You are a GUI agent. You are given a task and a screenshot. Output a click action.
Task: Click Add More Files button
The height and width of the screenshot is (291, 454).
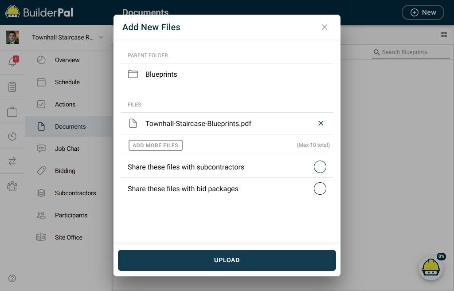click(x=155, y=145)
